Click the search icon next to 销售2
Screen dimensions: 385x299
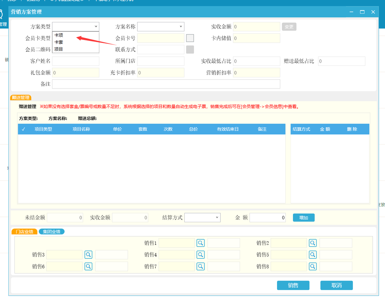(x=313, y=243)
